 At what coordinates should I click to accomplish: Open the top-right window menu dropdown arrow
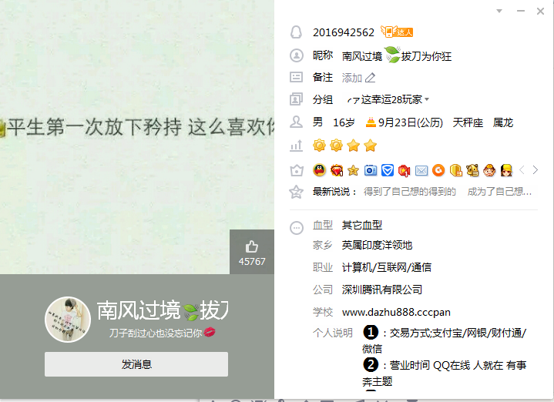point(499,11)
